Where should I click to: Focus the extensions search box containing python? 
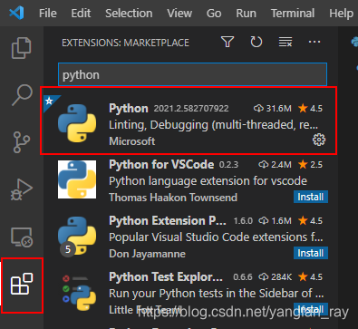tap(192, 74)
